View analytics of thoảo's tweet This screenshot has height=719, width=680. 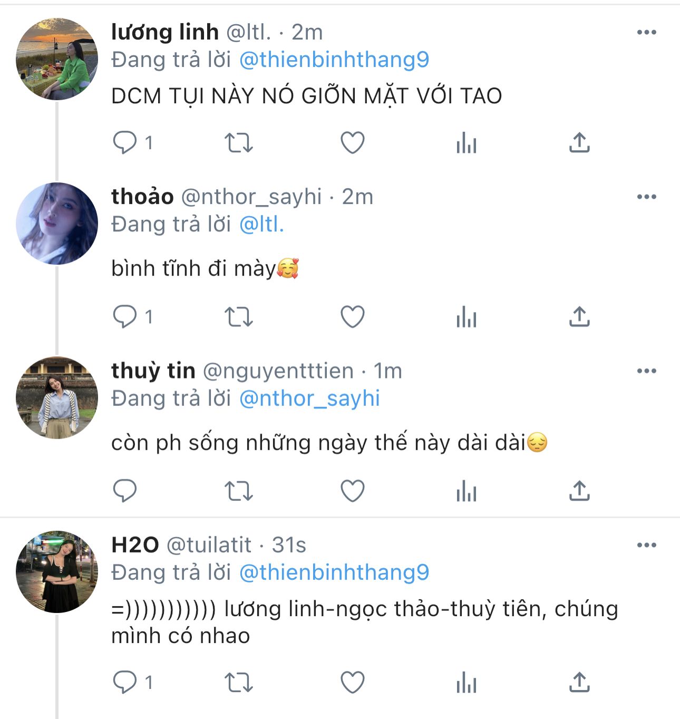click(x=467, y=317)
